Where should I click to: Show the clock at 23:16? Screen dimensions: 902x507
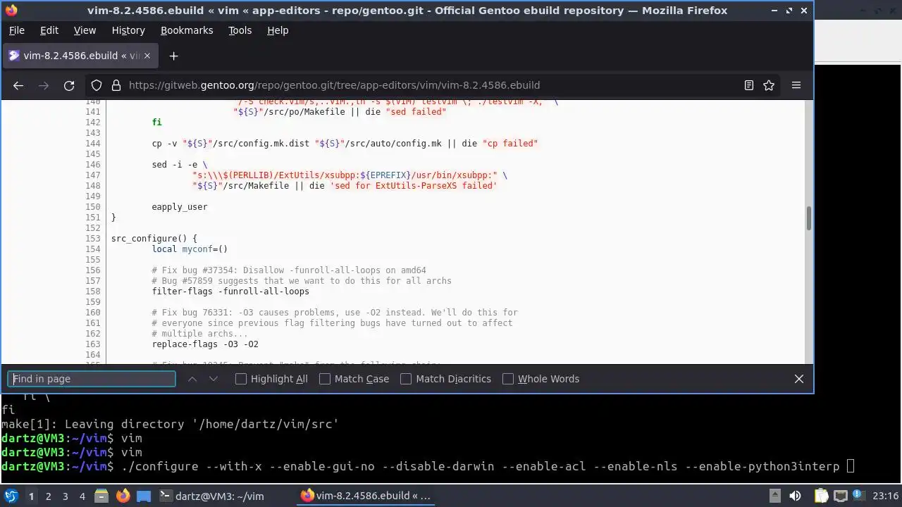[885, 496]
